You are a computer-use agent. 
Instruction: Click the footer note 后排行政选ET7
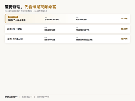click(x=27, y=97)
